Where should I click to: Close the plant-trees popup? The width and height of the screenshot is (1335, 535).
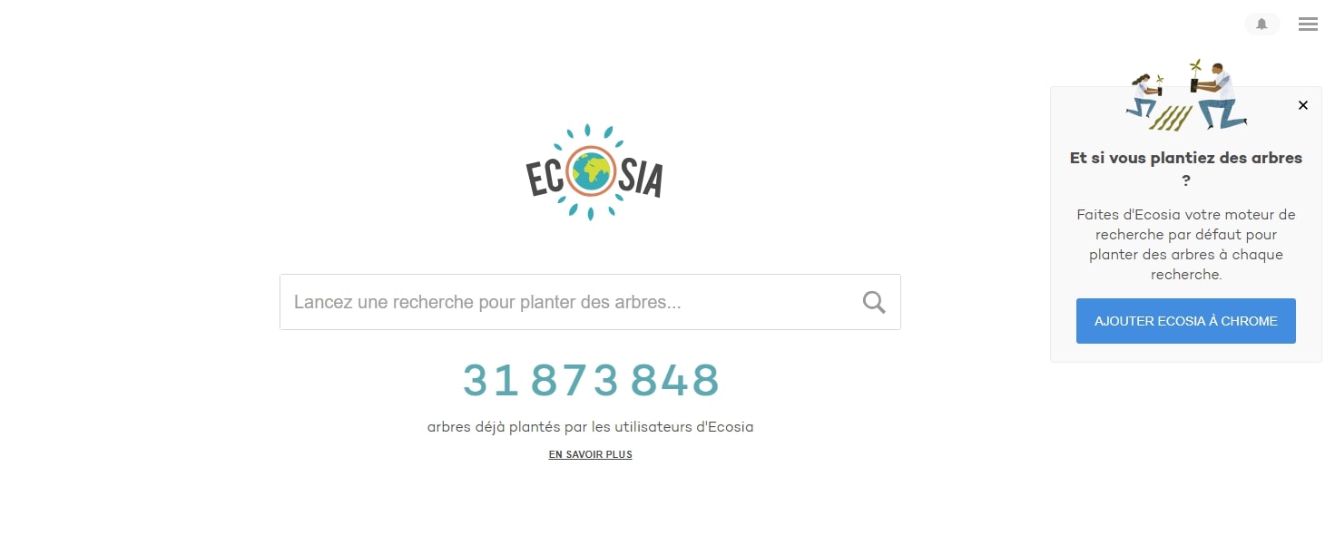pos(1303,105)
